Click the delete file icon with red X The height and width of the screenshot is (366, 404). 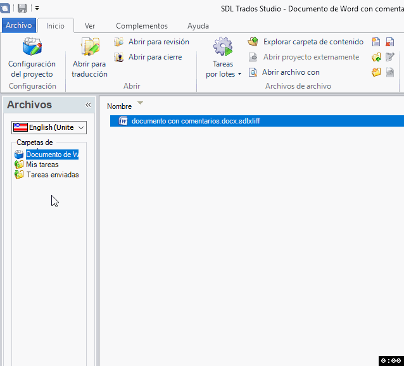(x=389, y=42)
